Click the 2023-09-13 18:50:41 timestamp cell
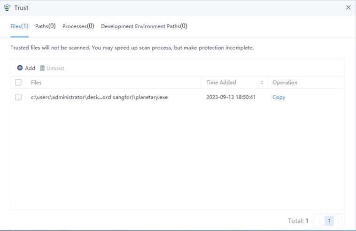Image resolution: width=356 pixels, height=231 pixels. coord(231,97)
